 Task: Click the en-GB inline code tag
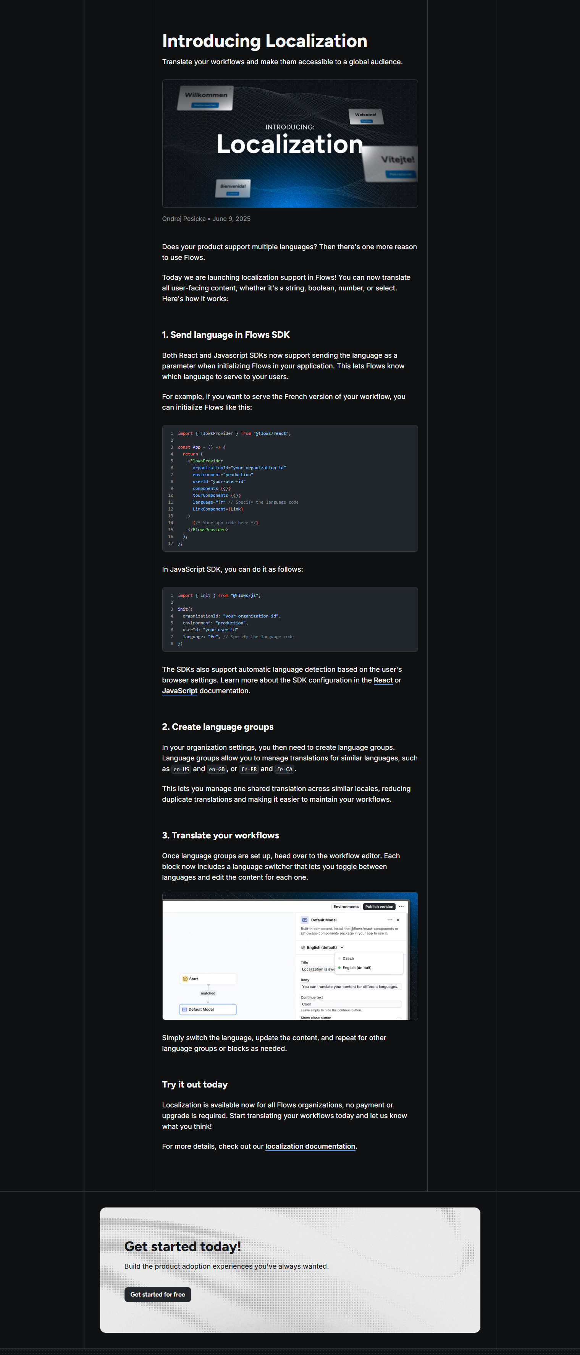pos(216,769)
